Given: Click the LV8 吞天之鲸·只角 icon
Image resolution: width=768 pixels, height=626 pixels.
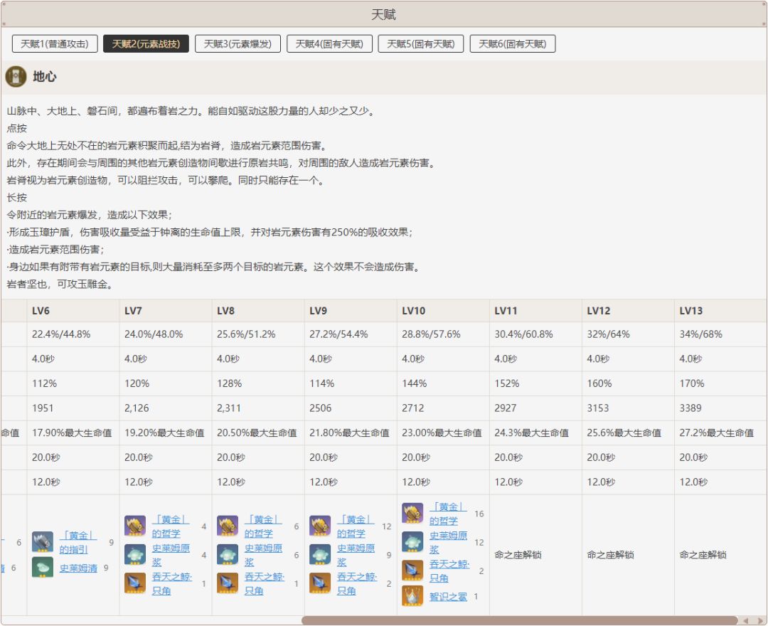Looking at the screenshot, I should click(x=228, y=583).
